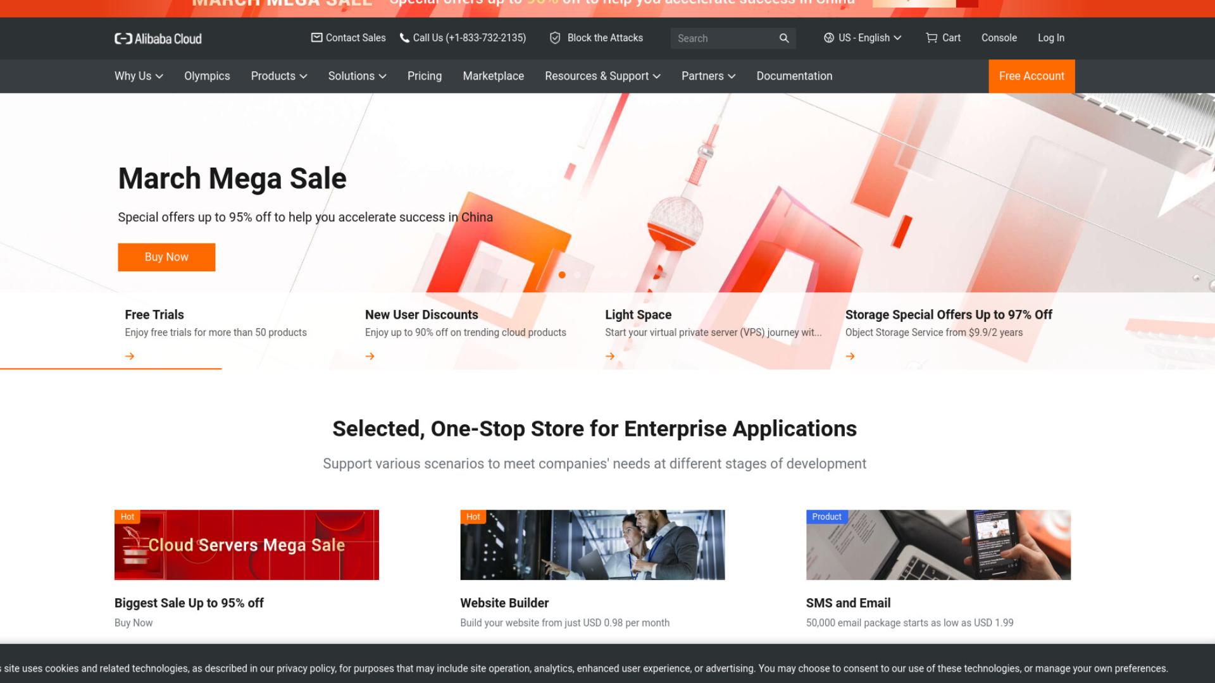Screen dimensions: 1215x683
Task: Open the US - English language dropdown
Action: [x=863, y=38]
